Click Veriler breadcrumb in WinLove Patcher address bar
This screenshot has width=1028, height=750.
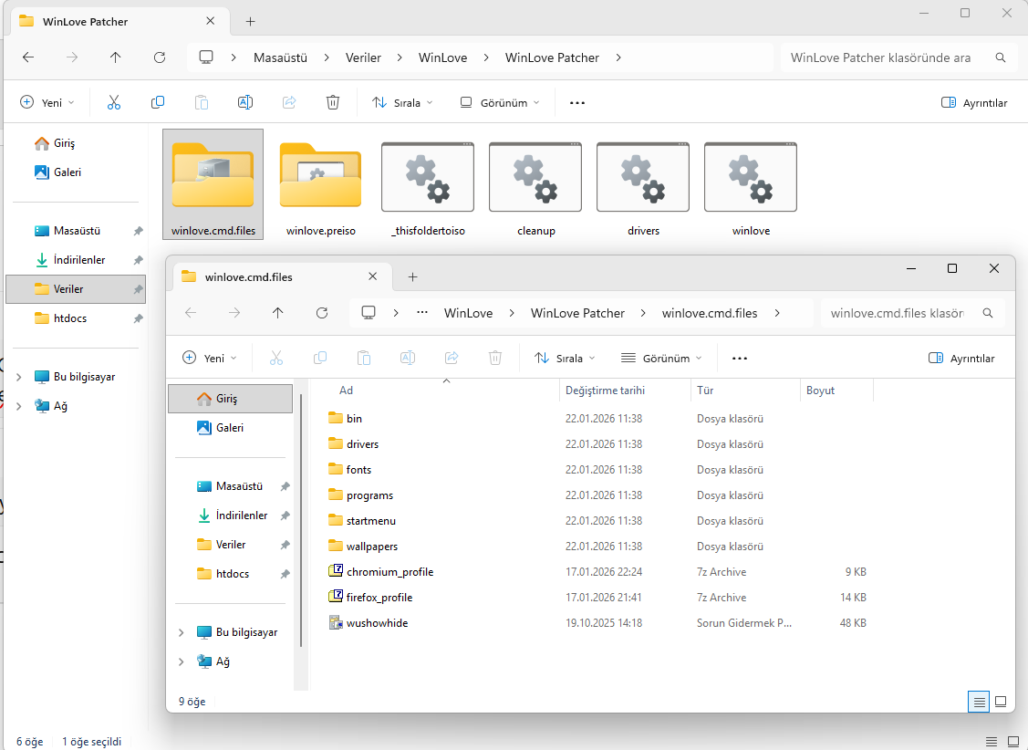[363, 57]
